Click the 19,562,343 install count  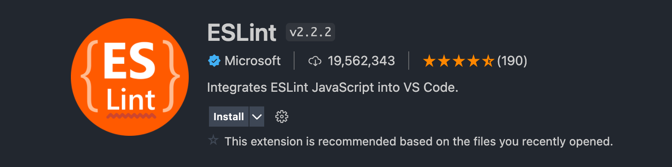(x=361, y=61)
